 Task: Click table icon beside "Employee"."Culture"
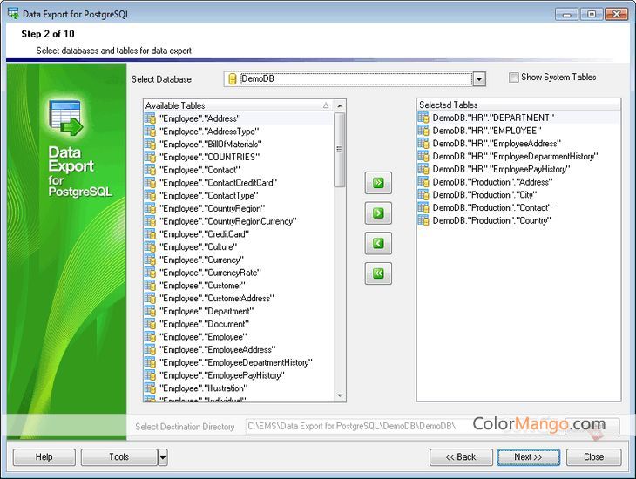coord(150,247)
